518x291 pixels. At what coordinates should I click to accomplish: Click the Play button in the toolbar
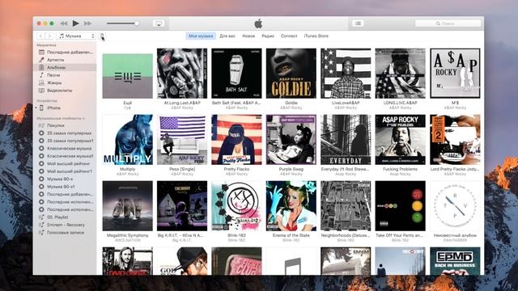[75, 23]
